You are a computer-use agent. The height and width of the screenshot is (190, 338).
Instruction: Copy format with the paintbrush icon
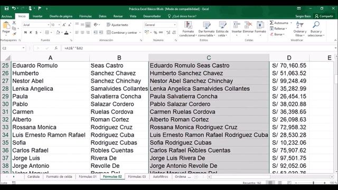pyautogui.click(x=14, y=34)
